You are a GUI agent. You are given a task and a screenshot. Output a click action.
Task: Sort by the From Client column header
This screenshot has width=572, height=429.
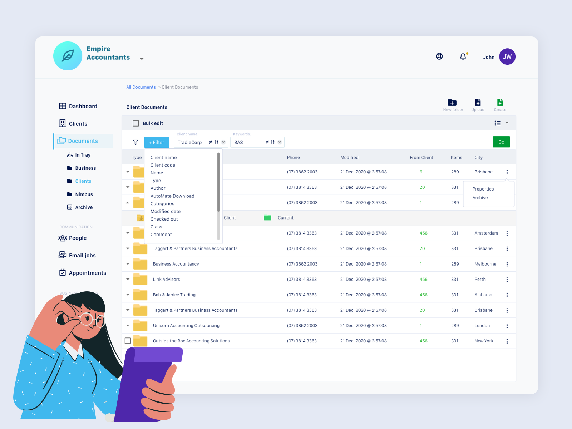coord(421,157)
